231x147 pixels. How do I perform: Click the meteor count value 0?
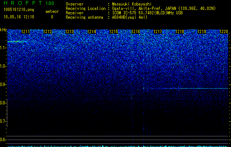pos(52,17)
